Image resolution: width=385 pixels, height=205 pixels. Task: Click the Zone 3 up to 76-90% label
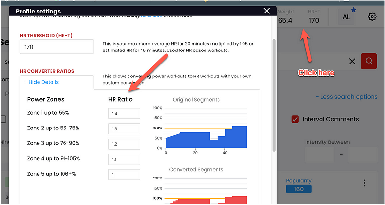pos(53,143)
